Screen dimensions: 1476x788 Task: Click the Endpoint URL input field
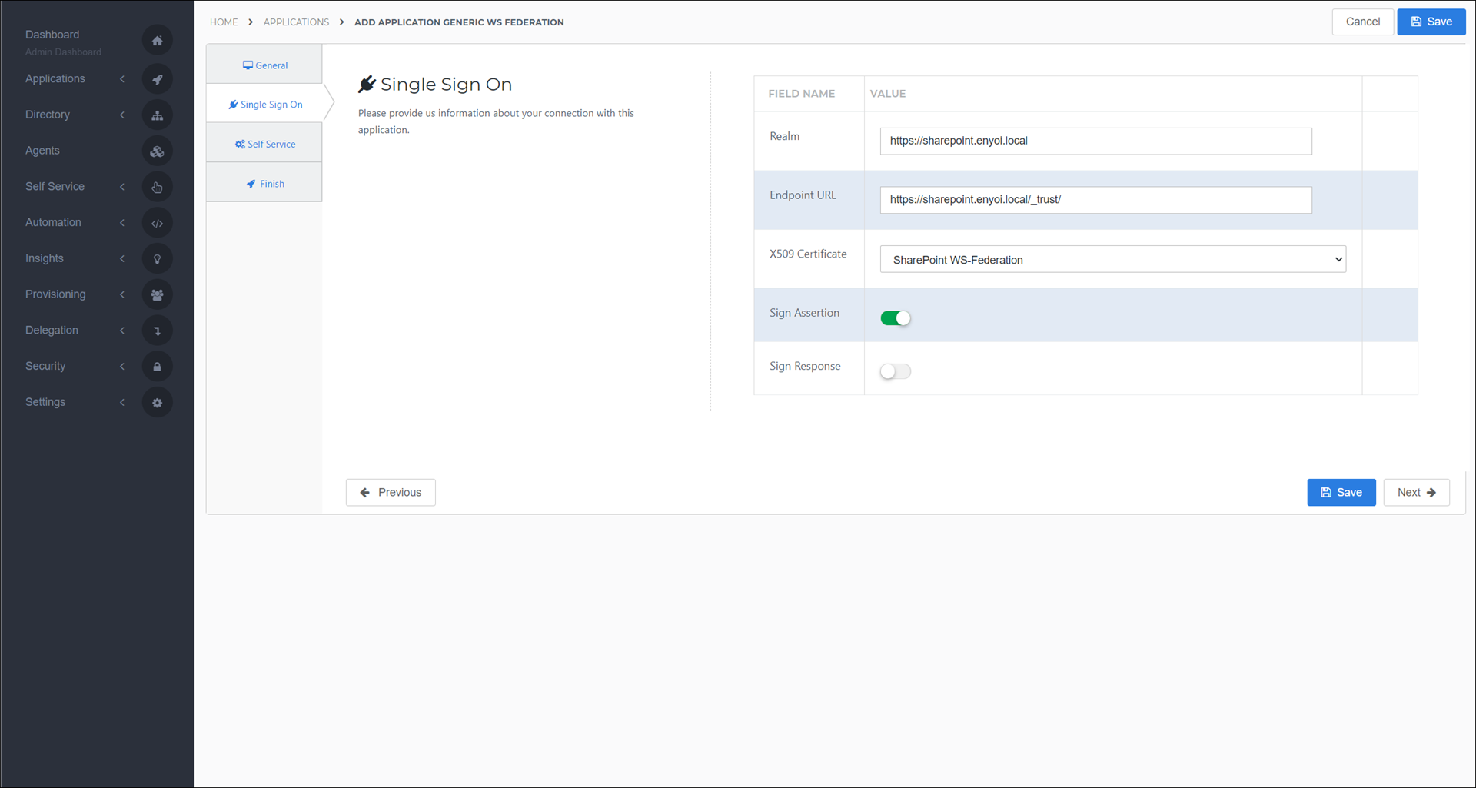[1095, 200]
